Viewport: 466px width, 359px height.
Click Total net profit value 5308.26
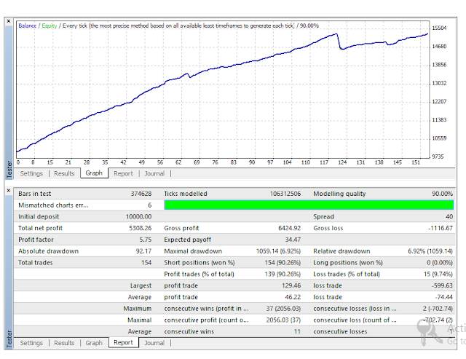coord(141,228)
